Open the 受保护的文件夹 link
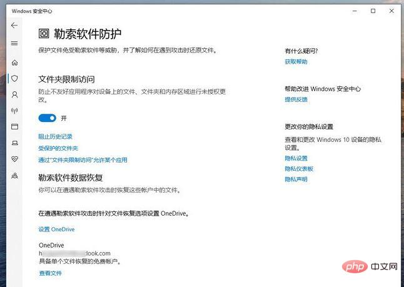This screenshot has height=287, width=404. [58, 148]
